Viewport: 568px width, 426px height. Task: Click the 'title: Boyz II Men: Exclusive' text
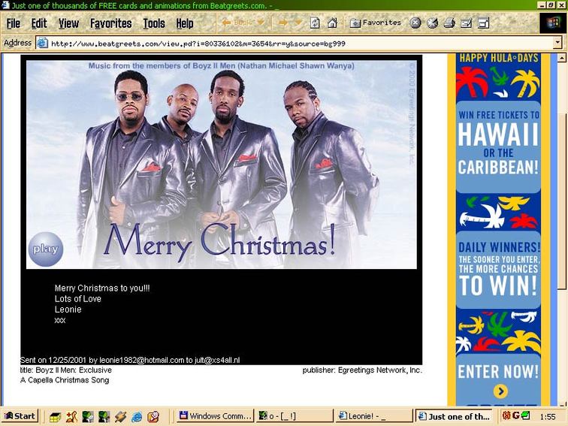tap(66, 370)
